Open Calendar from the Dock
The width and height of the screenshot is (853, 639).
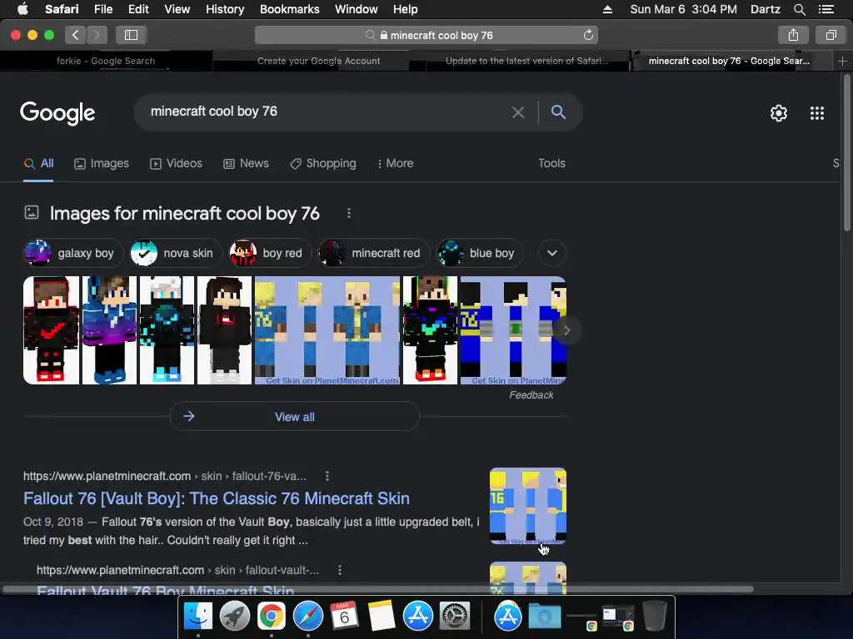point(344,617)
